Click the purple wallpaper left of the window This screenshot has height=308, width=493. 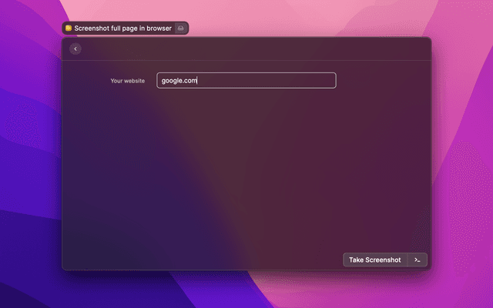31,154
